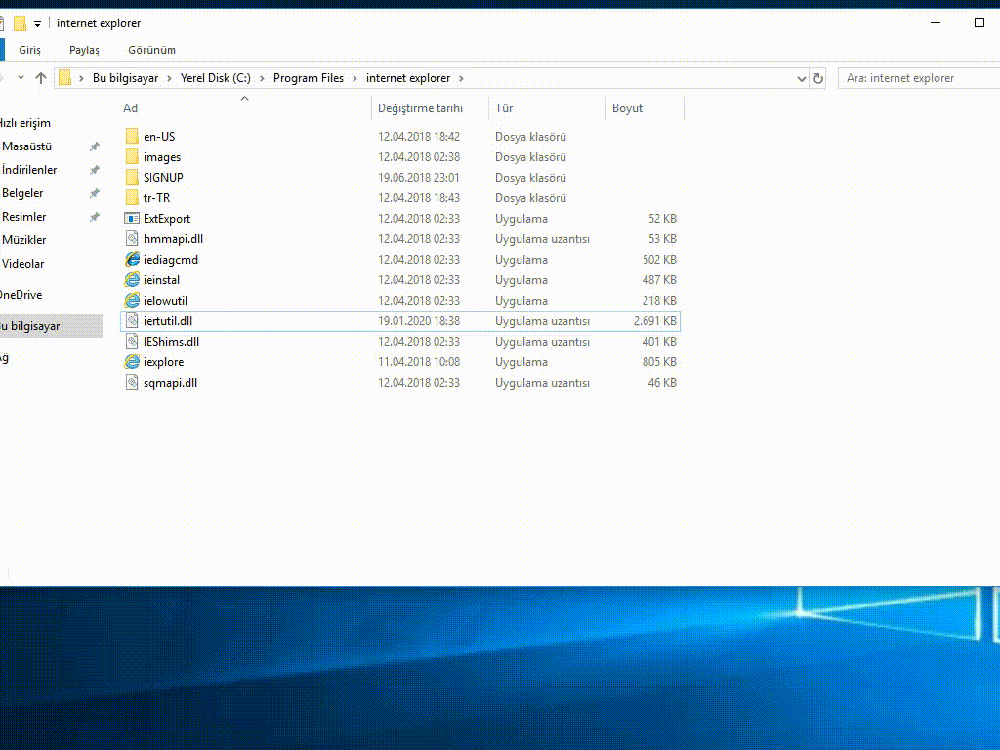Click the ieinstal application icon
This screenshot has height=750, width=1000.
click(x=132, y=280)
